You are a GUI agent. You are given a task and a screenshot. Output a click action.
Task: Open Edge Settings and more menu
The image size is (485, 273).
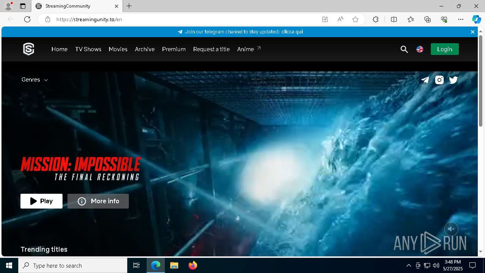461,19
